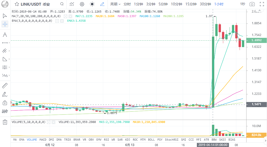
Task: Toggle candlestick drawings visibility icon
Action: [x=5, y=111]
